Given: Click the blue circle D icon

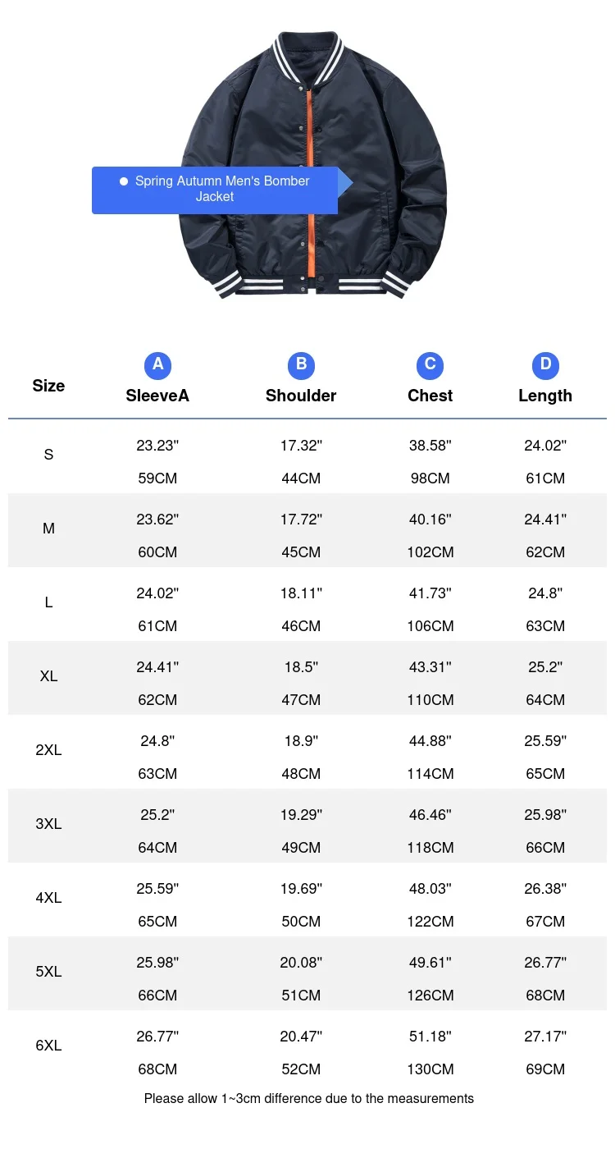Looking at the screenshot, I should (545, 364).
